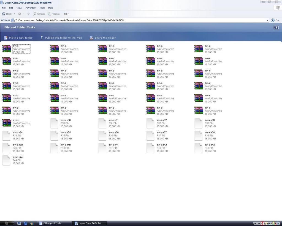Click the third quick launch icon
This screenshot has width=282, height=226.
[x=32, y=223]
